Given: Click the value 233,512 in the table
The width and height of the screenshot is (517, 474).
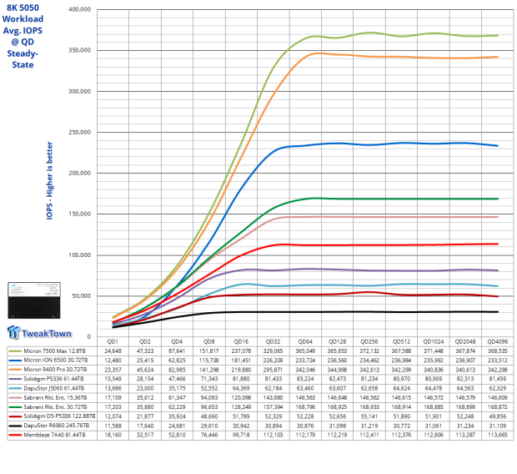Looking at the screenshot, I should (x=498, y=361).
